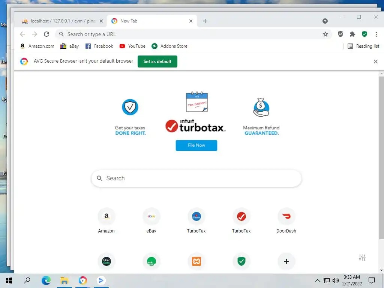This screenshot has height=288, width=384.
Task: Click the page vertical scrollbar
Action: 381,158
